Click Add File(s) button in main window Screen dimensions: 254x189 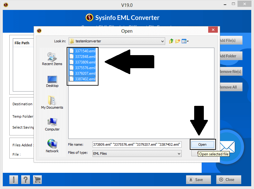tap(231, 40)
